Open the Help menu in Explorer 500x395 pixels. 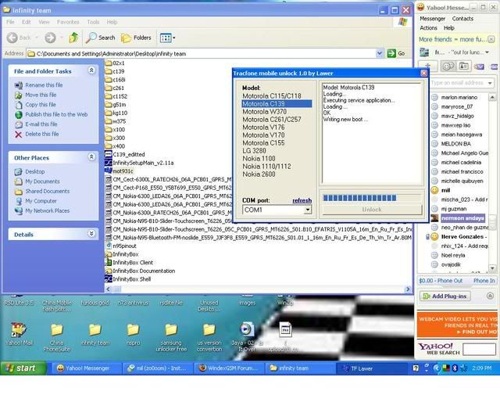[x=112, y=22]
